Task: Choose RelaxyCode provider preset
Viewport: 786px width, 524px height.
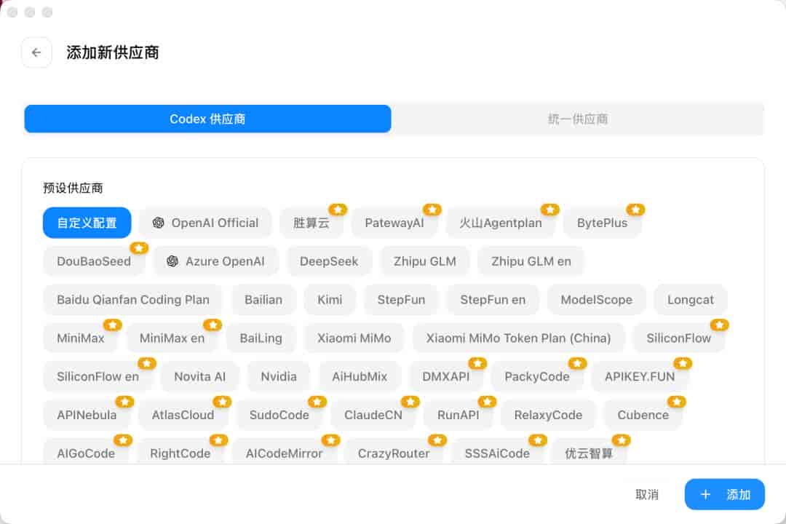Action: coord(548,415)
